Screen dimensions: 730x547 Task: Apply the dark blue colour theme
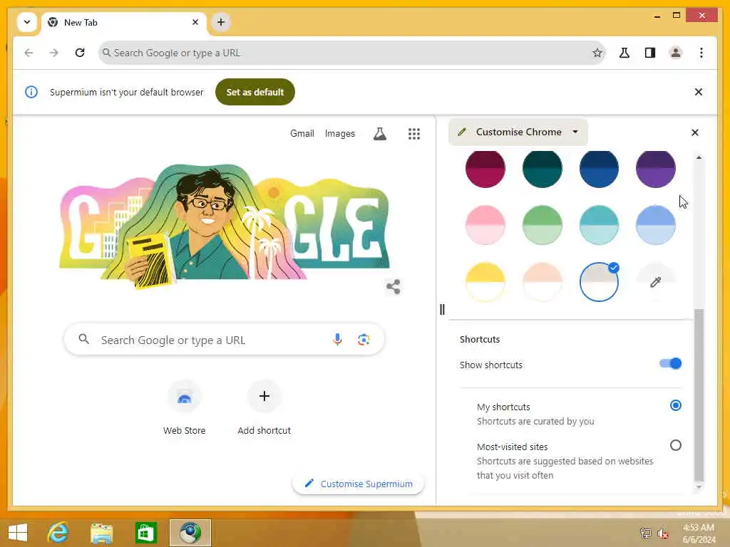point(599,168)
